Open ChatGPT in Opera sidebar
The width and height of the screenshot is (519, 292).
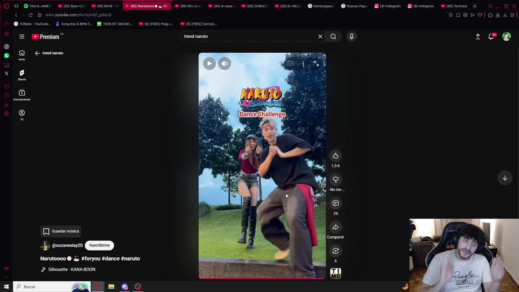6,47
